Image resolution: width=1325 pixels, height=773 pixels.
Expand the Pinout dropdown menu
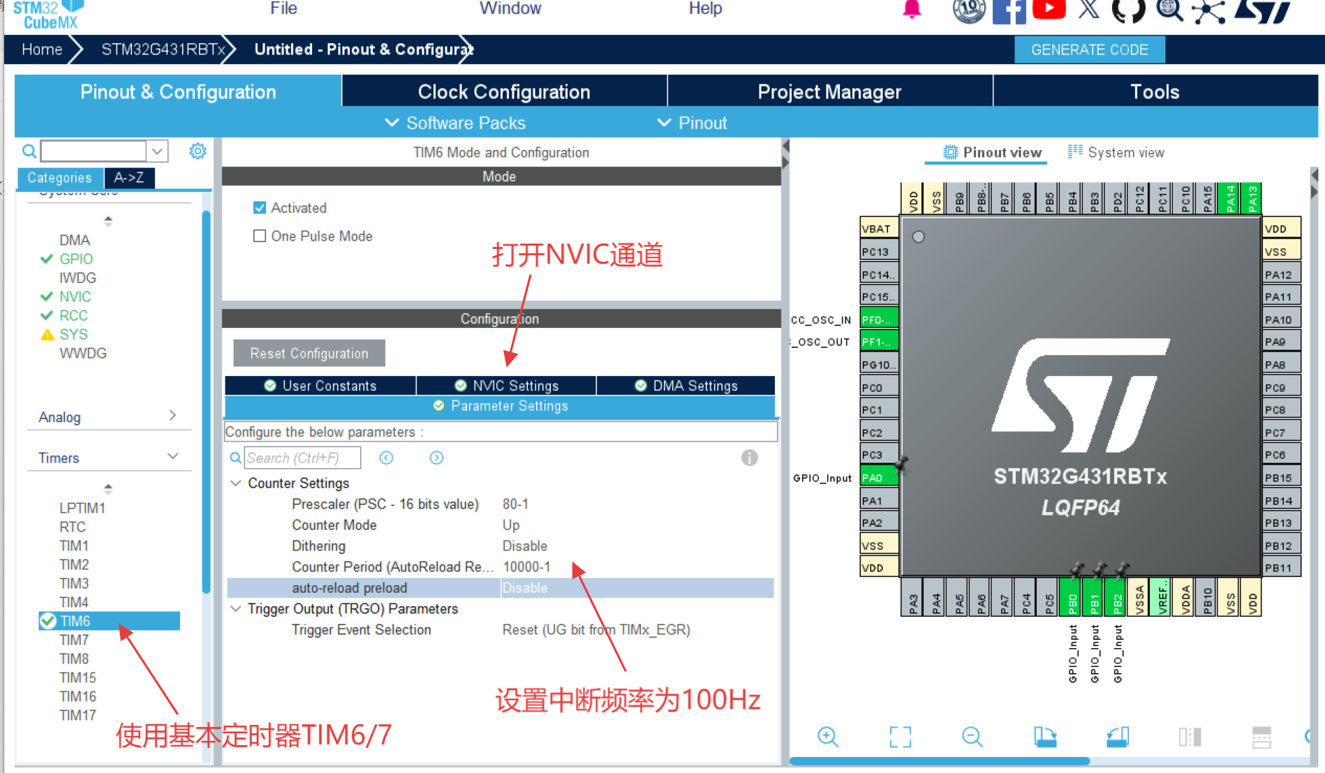tap(692, 123)
